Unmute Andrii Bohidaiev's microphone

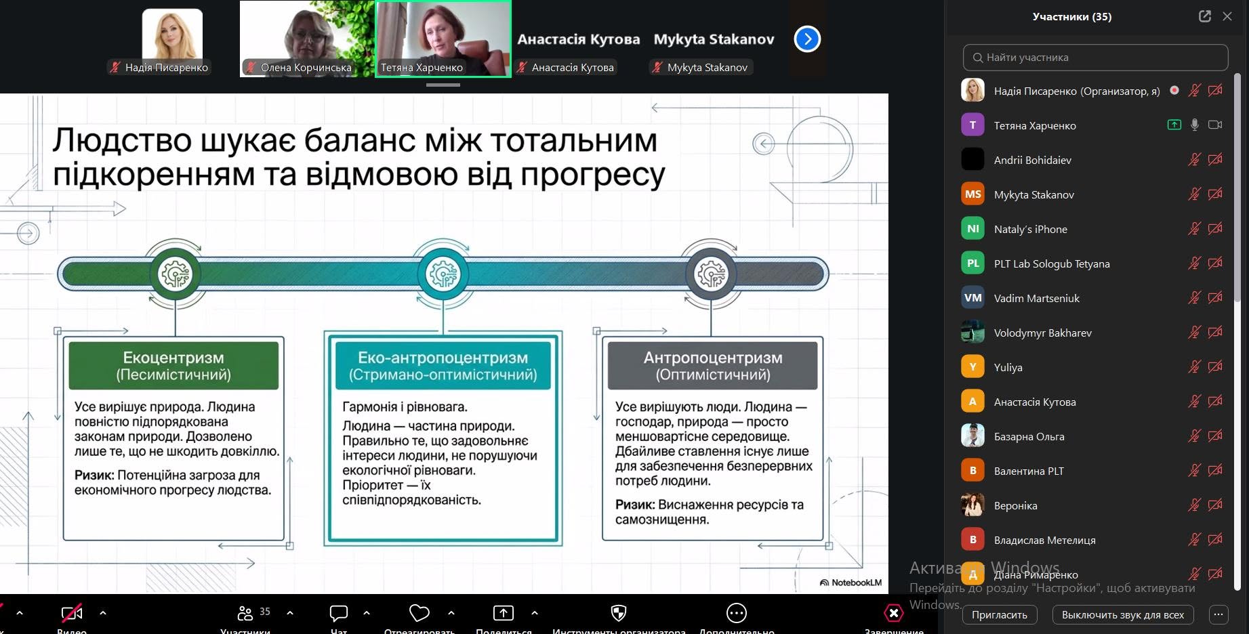1195,159
